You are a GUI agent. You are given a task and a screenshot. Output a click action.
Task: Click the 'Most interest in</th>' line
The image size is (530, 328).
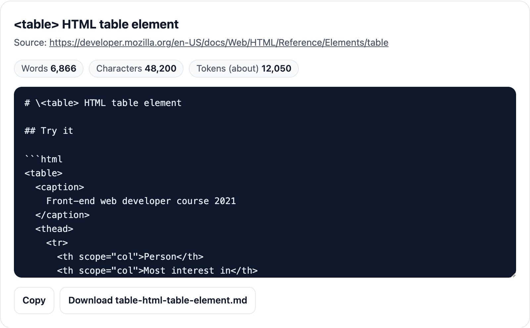click(x=157, y=271)
